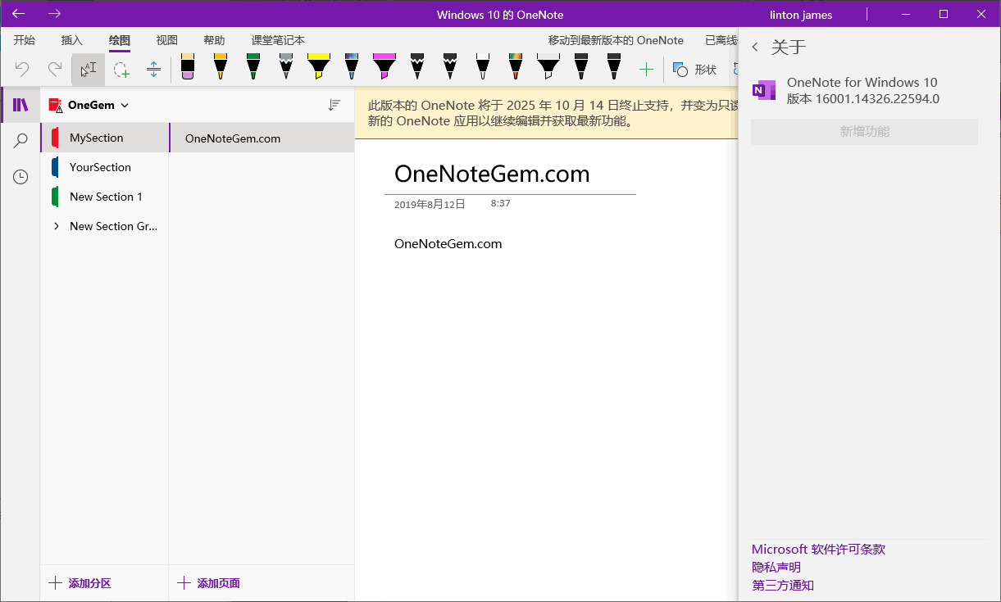Add a new pen with the plus icon
Screen dimensions: 1001x602
tap(646, 69)
